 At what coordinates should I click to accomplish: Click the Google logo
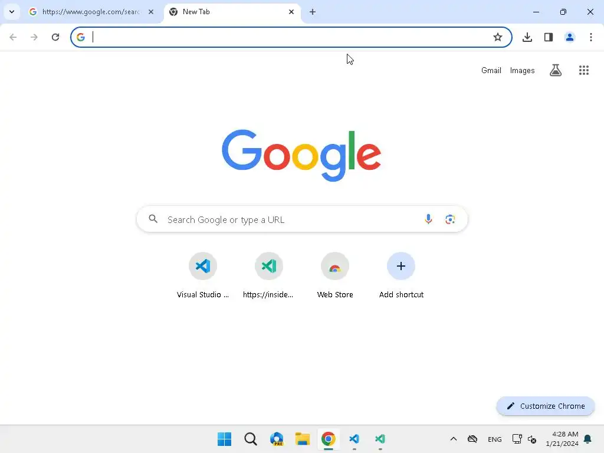click(301, 155)
